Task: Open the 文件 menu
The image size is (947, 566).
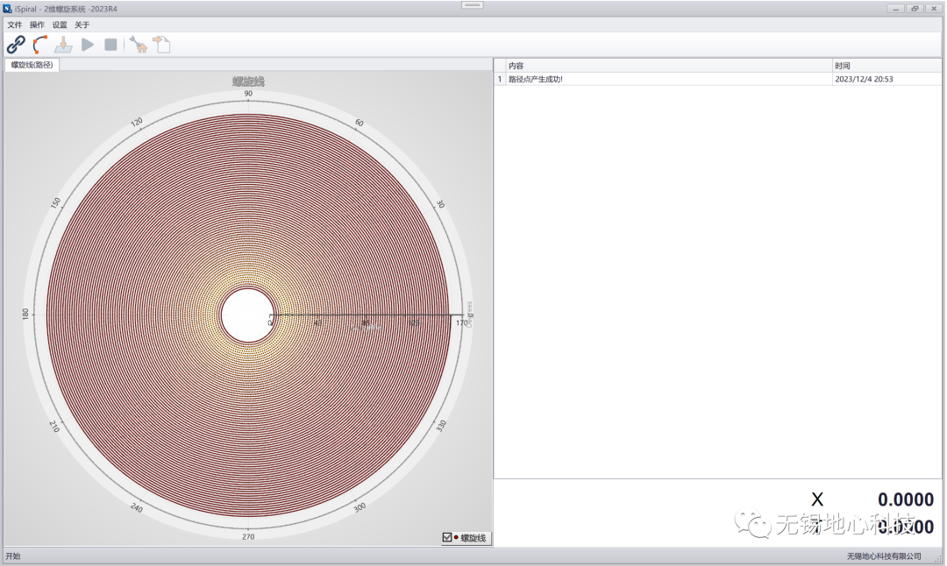Action: click(15, 25)
